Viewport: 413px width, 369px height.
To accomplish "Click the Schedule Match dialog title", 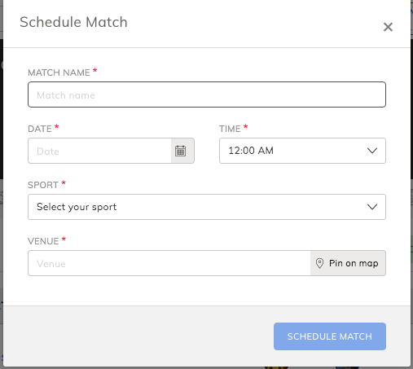I will (73, 22).
